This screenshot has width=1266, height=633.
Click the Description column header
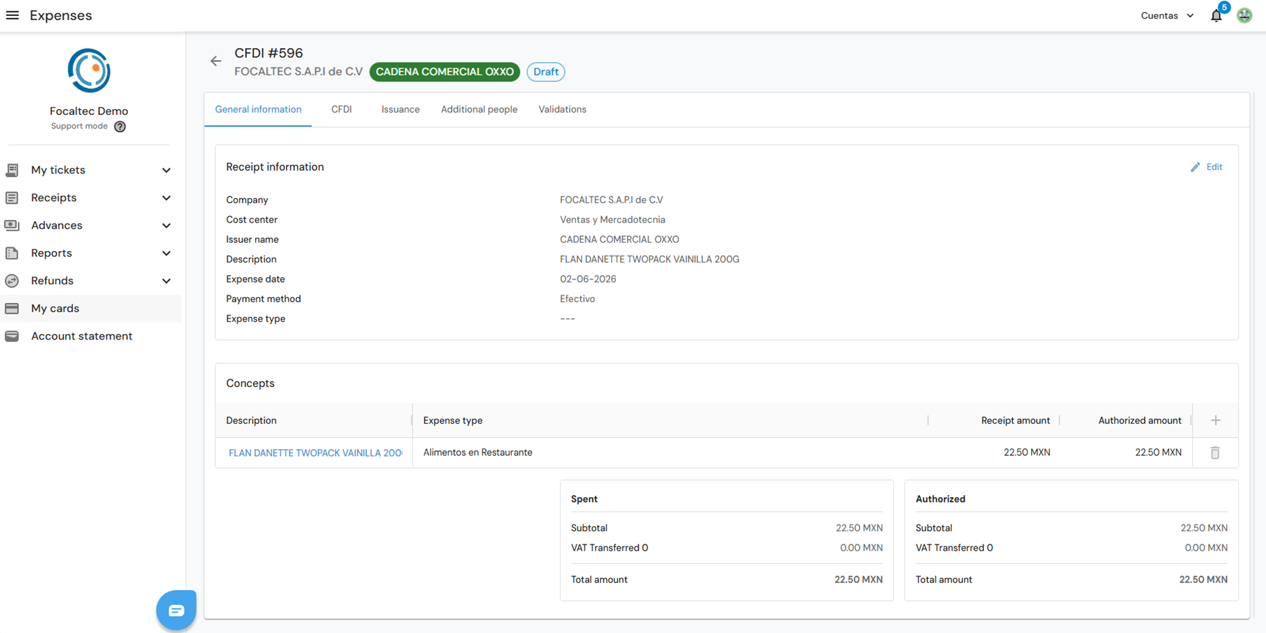(251, 421)
